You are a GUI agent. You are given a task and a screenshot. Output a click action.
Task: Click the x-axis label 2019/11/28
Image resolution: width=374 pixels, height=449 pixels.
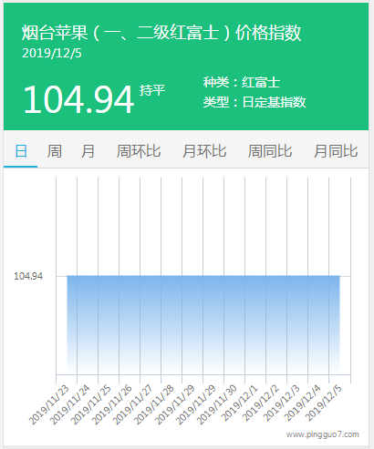pos(154,404)
